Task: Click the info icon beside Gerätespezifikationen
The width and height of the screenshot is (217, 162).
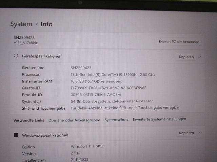Action: pos(16,56)
